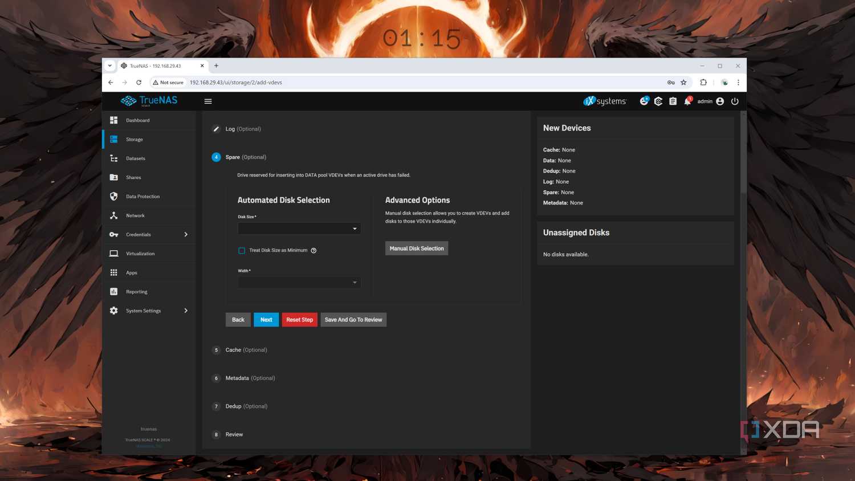This screenshot has height=481, width=855.
Task: Bookmark this page with star icon
Action: (683, 82)
